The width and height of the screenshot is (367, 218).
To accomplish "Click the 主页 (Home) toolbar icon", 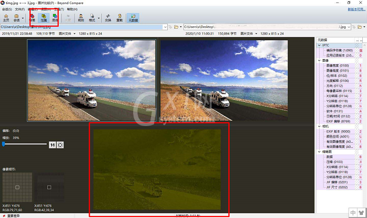I will pyautogui.click(x=6, y=18).
